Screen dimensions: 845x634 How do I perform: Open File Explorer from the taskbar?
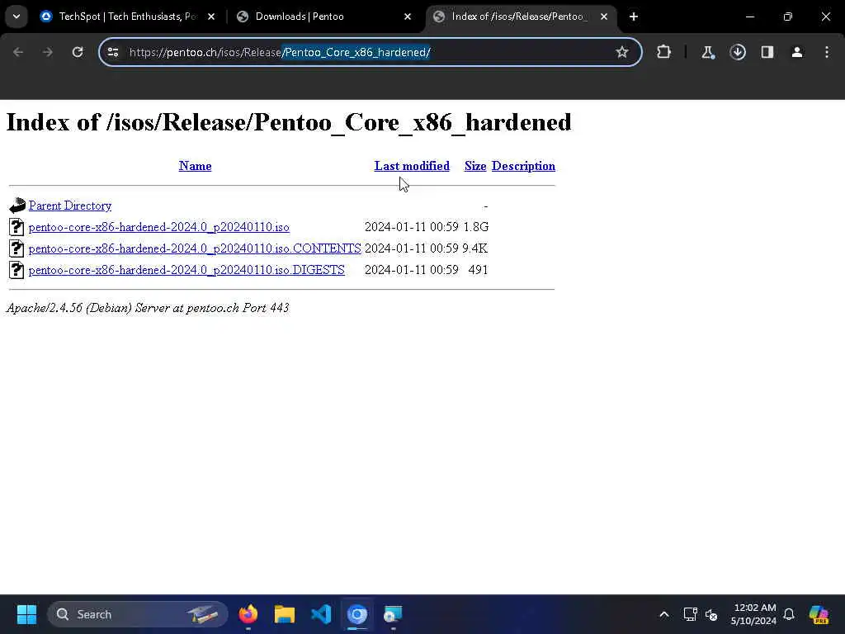click(x=284, y=614)
